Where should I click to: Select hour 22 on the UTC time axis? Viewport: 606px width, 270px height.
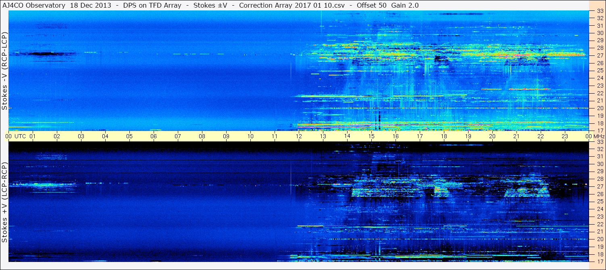pos(541,136)
